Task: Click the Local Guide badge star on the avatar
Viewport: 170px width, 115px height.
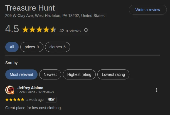Action: 12,93
